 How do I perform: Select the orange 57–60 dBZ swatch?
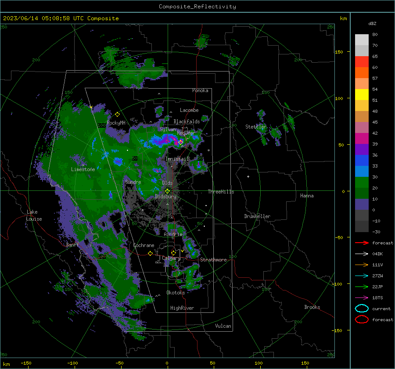362,73
